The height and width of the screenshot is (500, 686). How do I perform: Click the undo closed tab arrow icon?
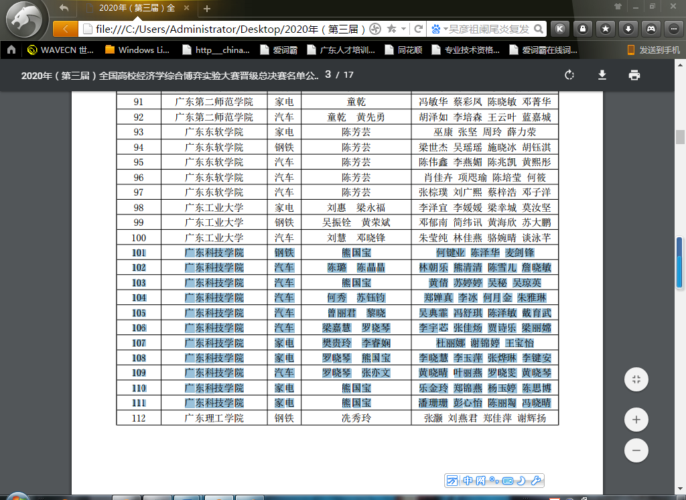64,8
